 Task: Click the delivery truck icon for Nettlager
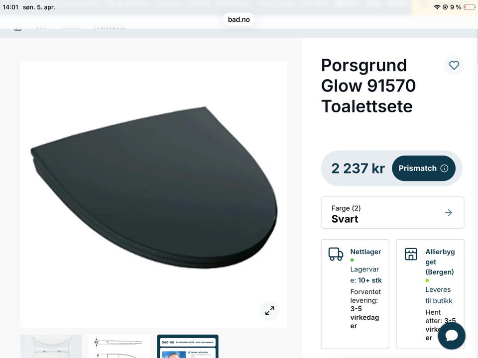coord(336,254)
